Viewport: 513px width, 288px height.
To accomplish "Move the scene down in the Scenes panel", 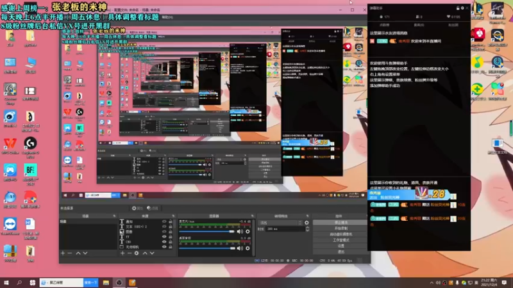I will click(85, 253).
